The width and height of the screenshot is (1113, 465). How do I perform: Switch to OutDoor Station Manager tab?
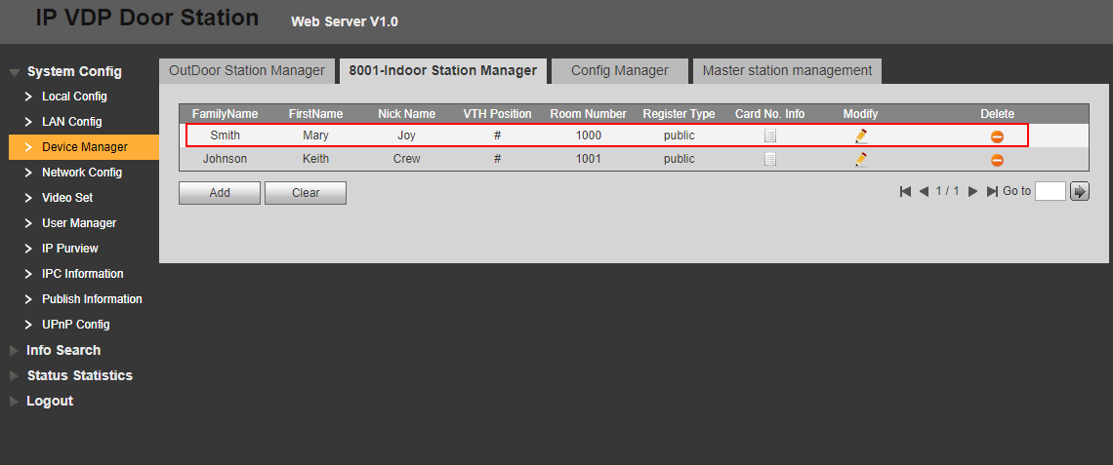(246, 70)
